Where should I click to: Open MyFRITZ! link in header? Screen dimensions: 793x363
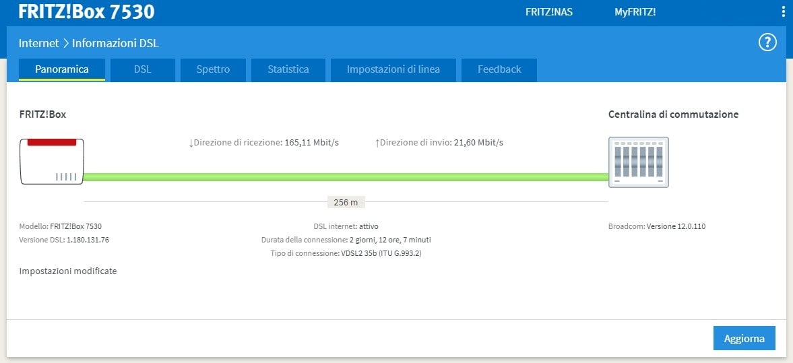click(x=635, y=12)
